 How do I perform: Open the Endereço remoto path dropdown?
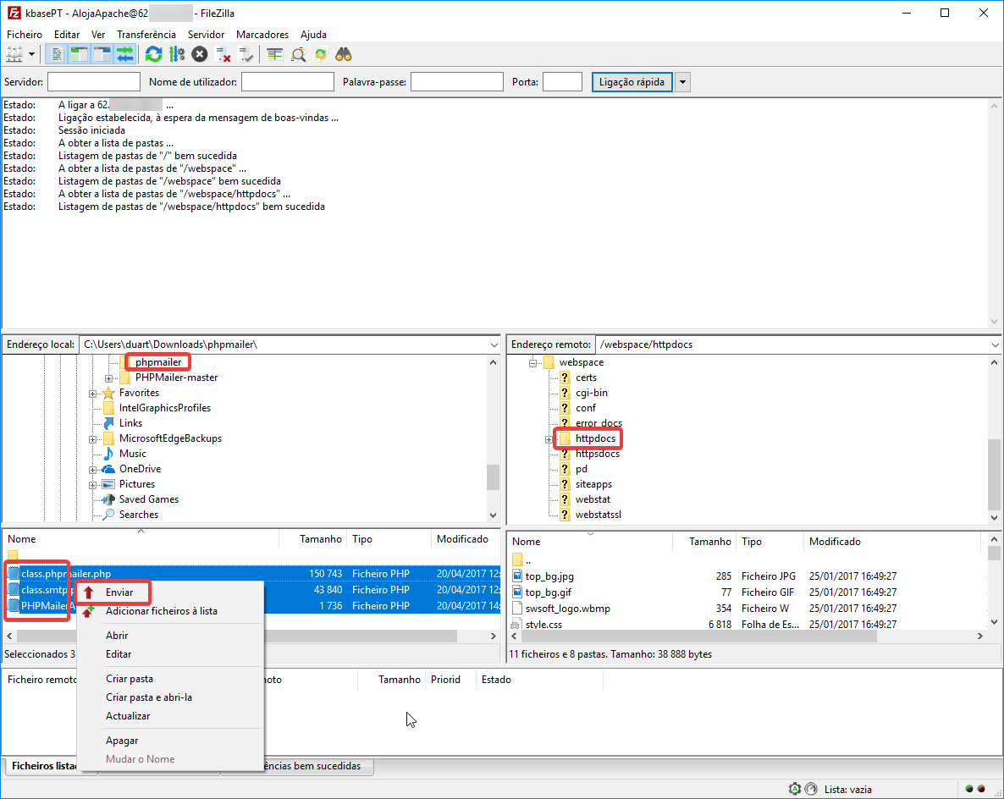(995, 344)
